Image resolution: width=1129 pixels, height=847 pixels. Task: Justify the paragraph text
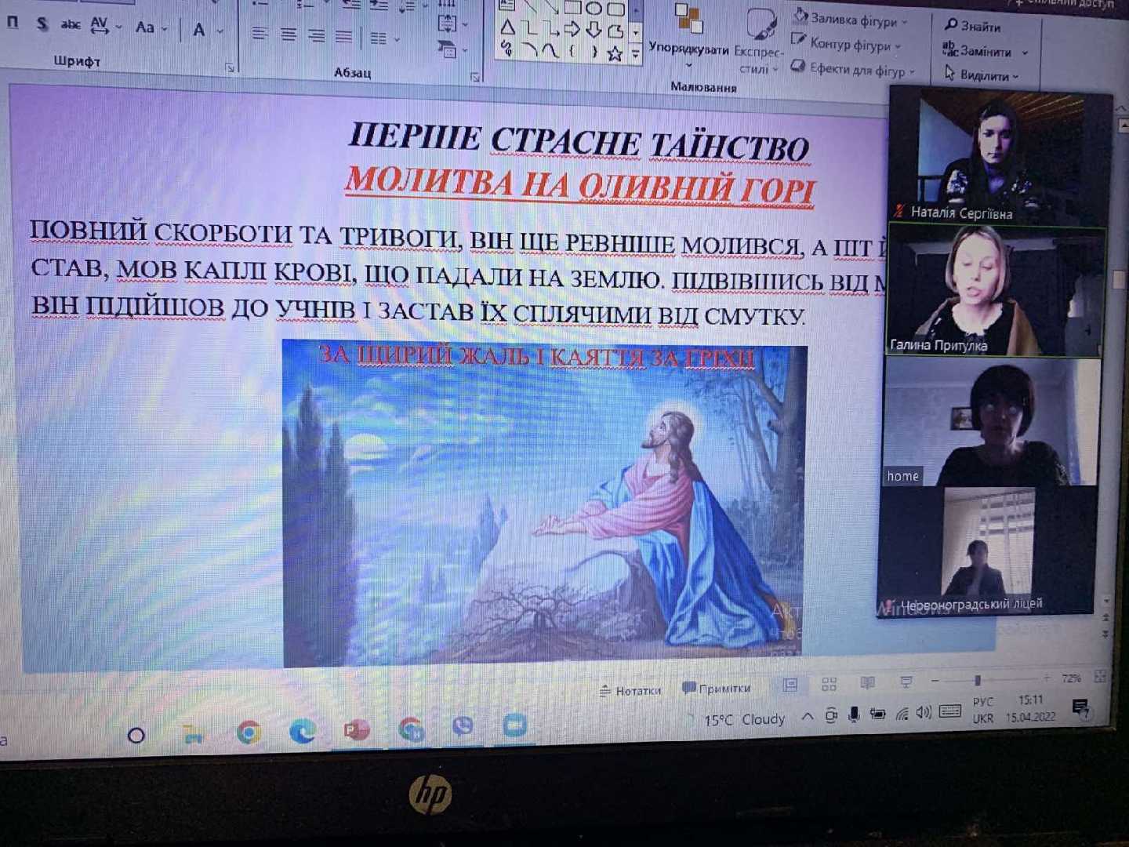[x=343, y=36]
